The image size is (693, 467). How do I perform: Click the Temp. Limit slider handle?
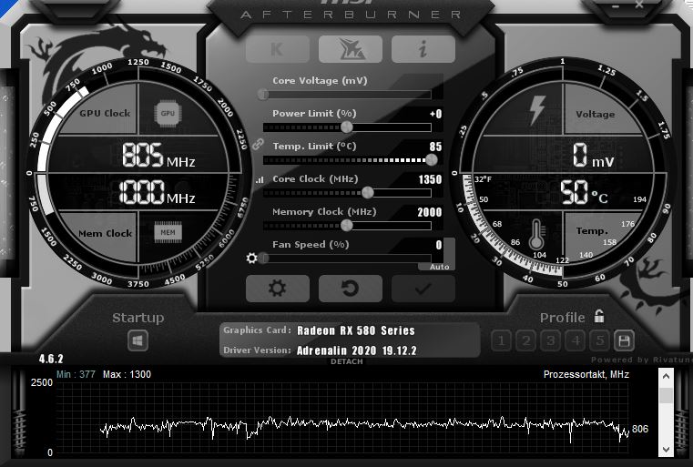(x=432, y=160)
